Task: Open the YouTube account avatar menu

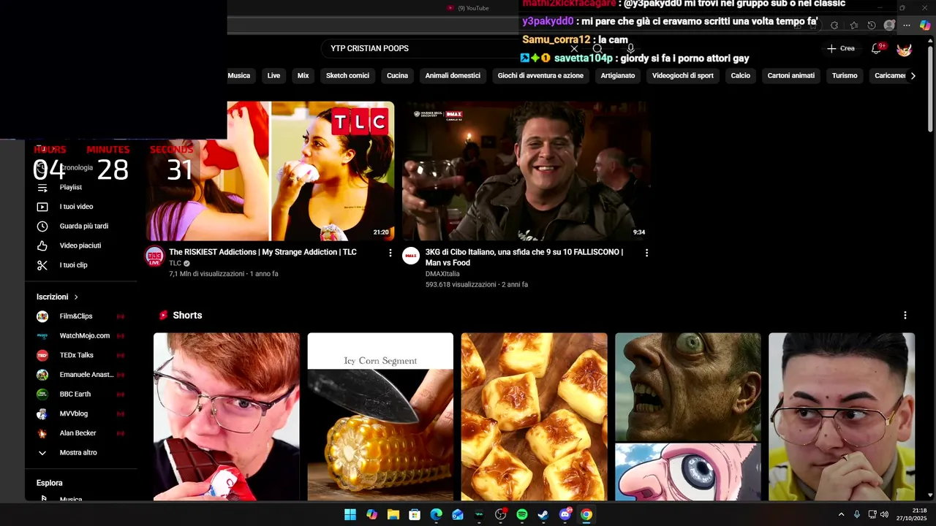Action: coord(905,49)
